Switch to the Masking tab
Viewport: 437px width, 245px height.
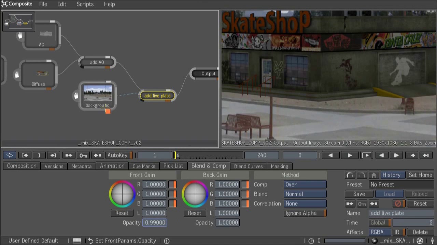[x=280, y=166]
